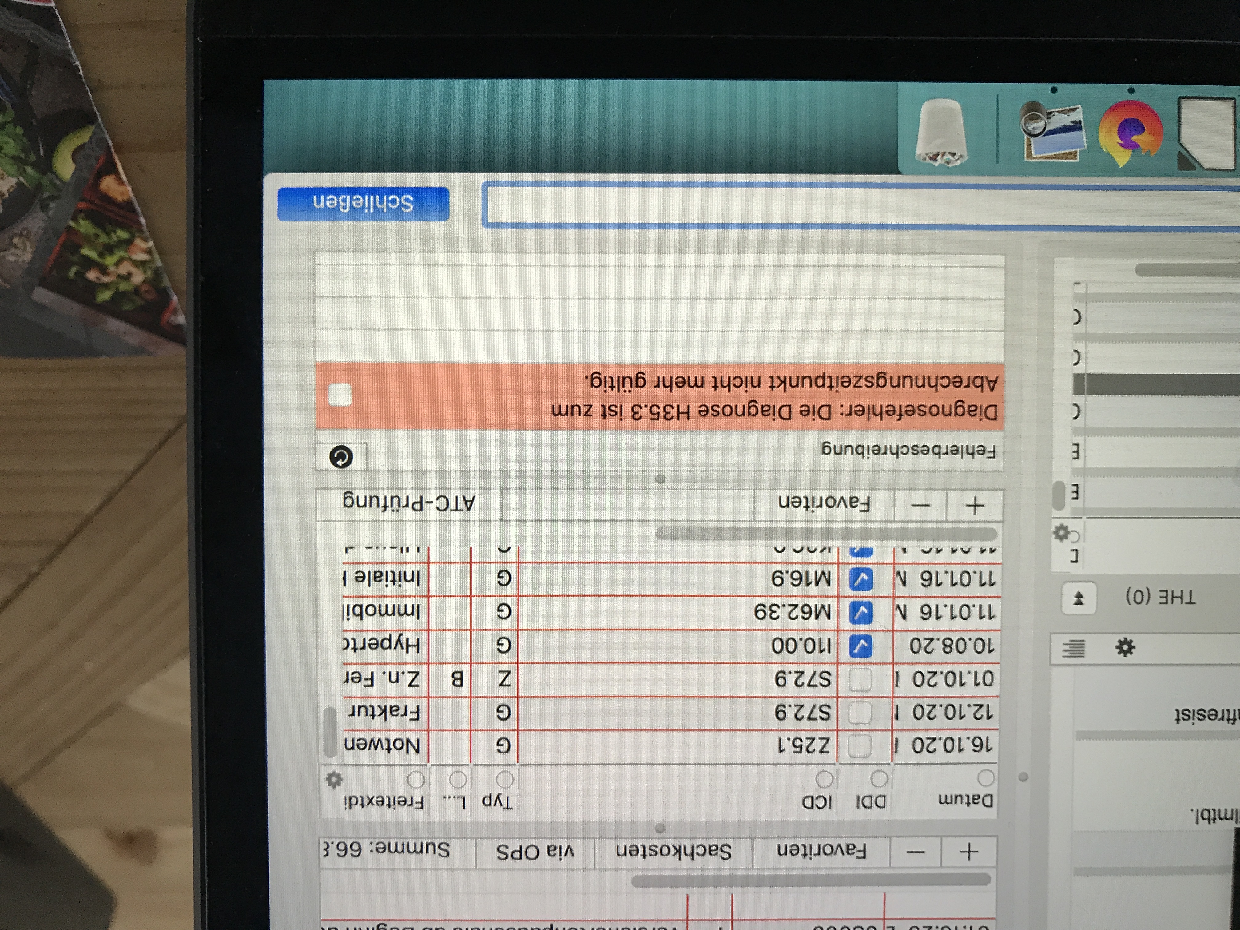This screenshot has width=1240, height=930.
Task: Click the double-arrow button beside THE (0)
Action: 1079,598
